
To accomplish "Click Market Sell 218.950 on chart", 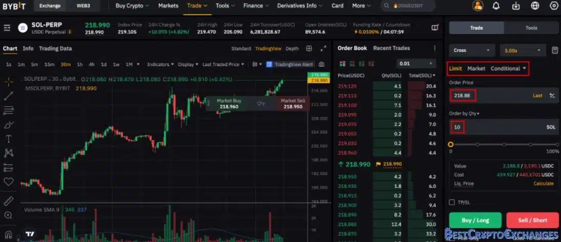I will [x=293, y=104].
